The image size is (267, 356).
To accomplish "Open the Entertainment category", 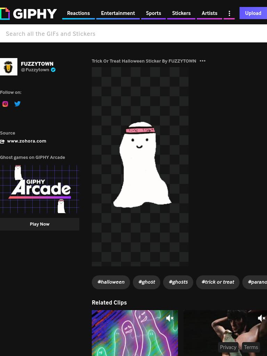I will click(118, 13).
